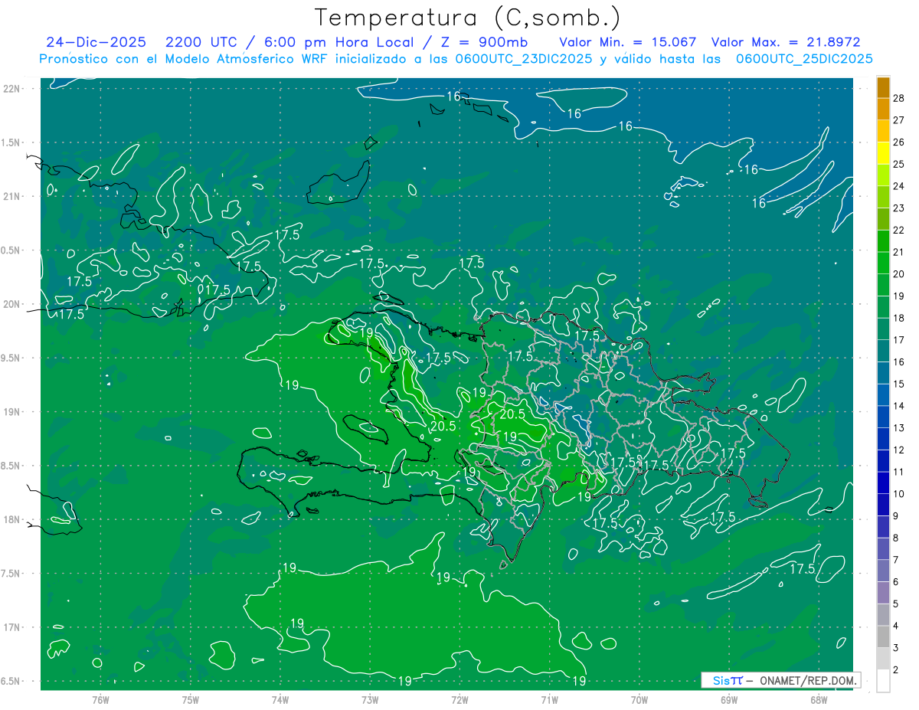Viewport: 919px width, 710px height.
Task: Click the green legend band between 20 and 21
Action: [883, 263]
